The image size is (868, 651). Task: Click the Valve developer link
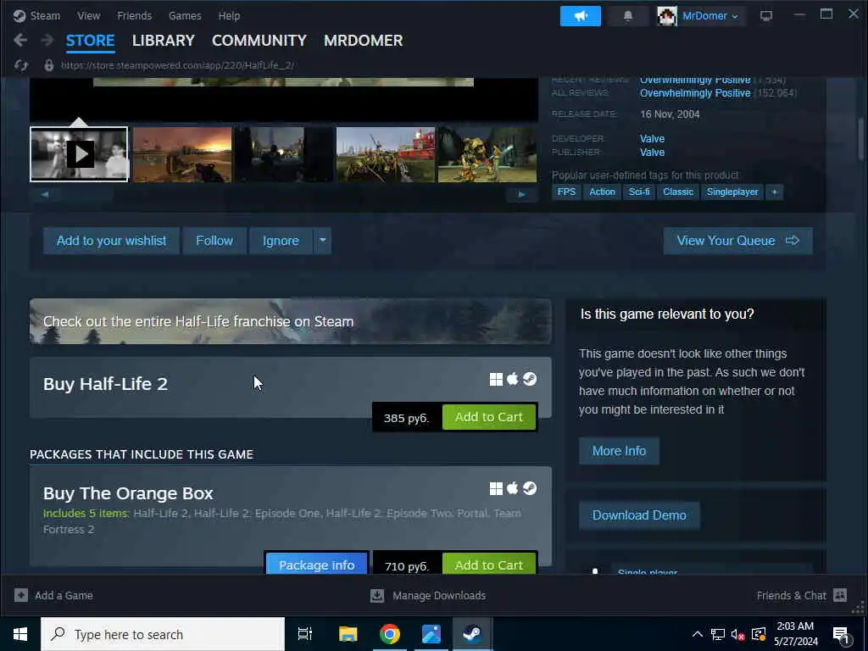[652, 138]
